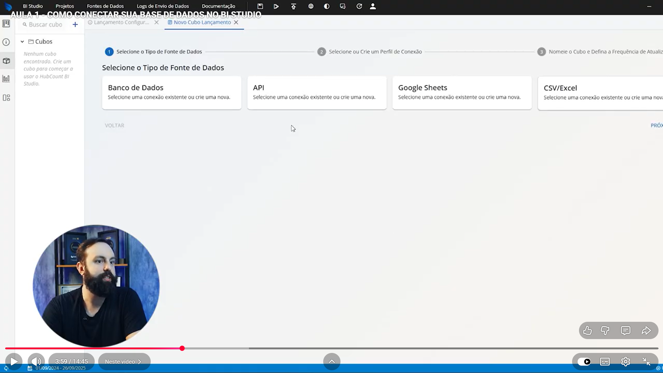The height and width of the screenshot is (373, 663).
Task: Click the upload/publish arrow icon
Action: click(x=293, y=6)
